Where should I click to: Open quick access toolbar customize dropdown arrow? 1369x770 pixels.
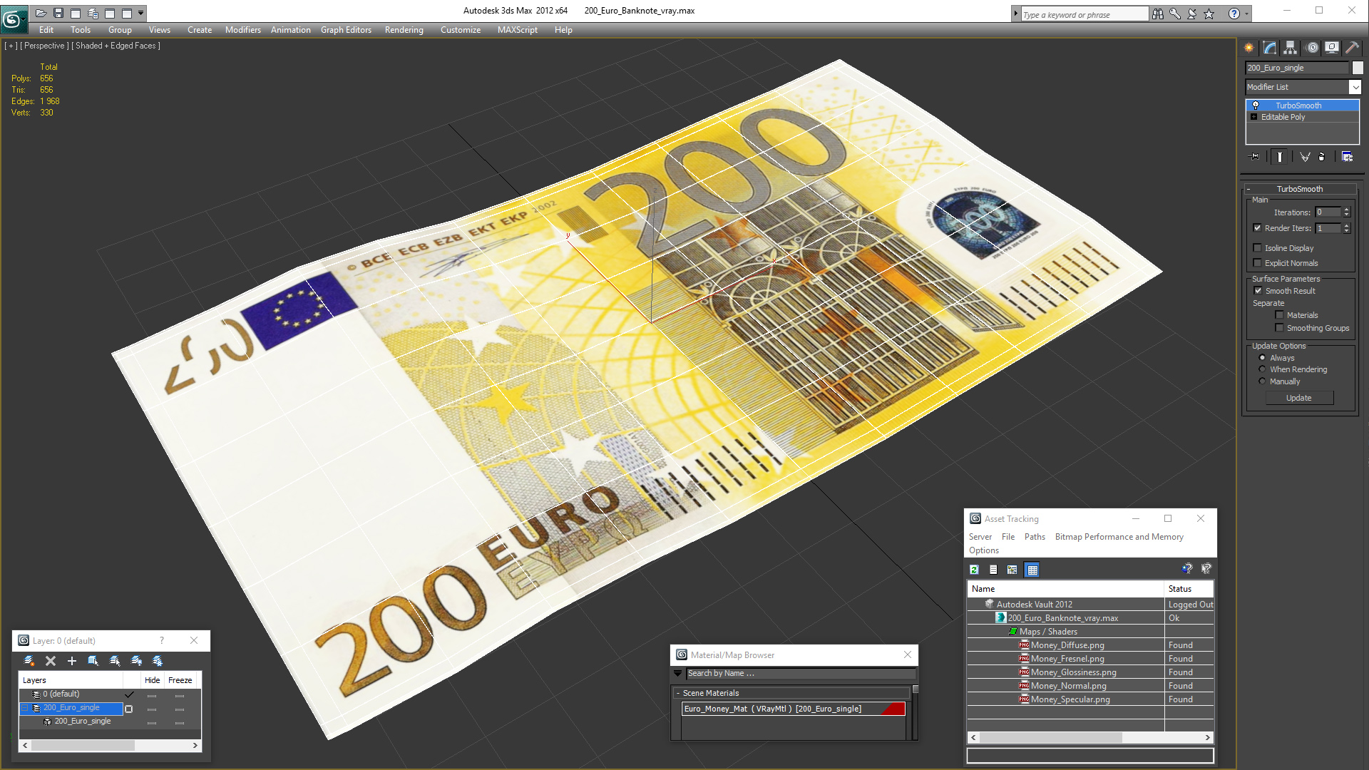point(140,13)
